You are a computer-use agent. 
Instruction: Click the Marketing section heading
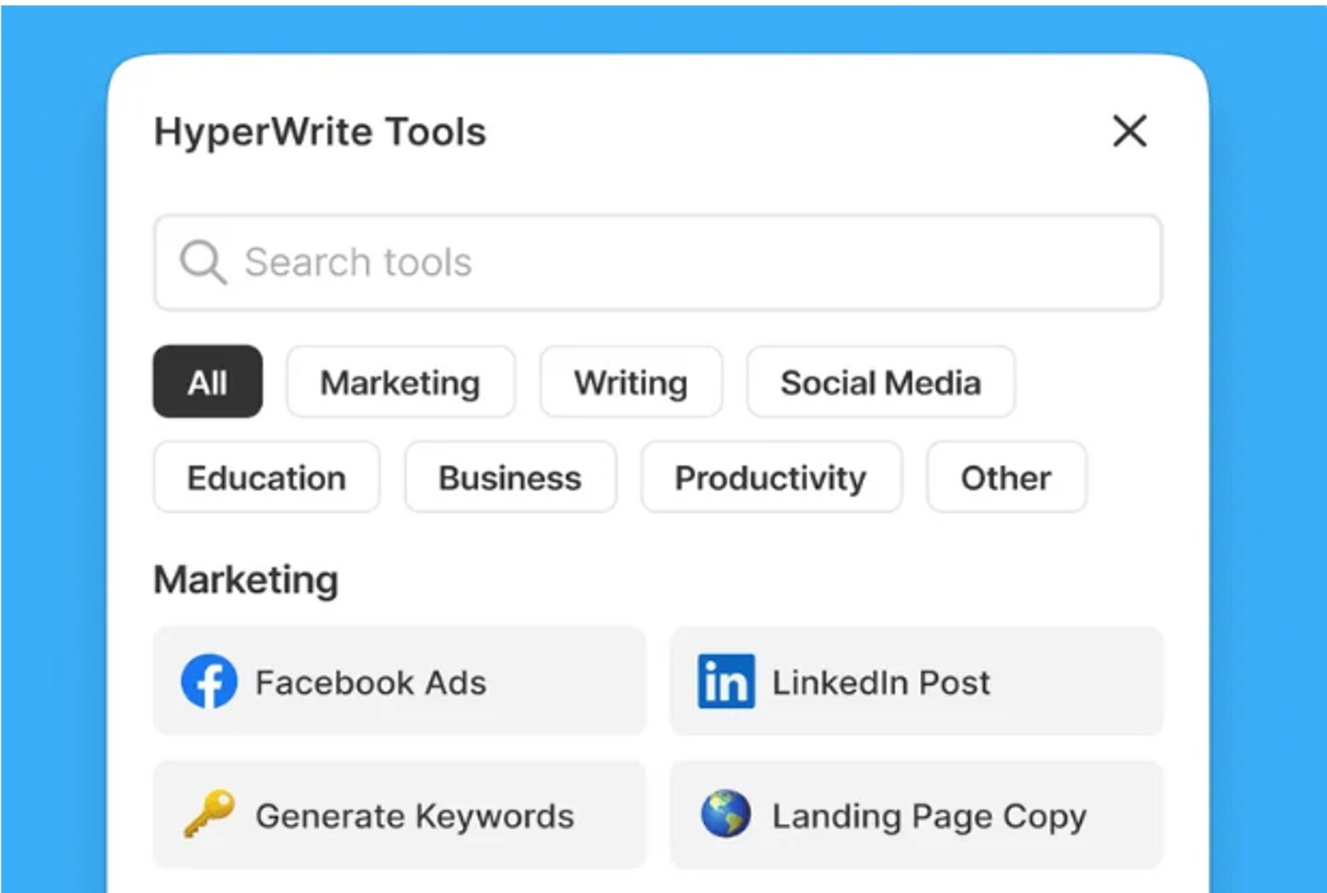246,580
